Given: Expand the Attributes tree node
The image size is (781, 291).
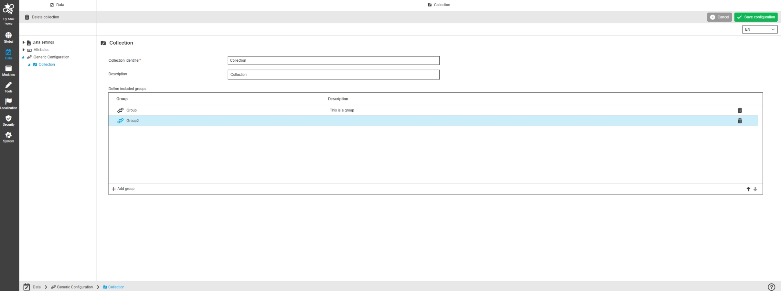Looking at the screenshot, I should click(24, 50).
